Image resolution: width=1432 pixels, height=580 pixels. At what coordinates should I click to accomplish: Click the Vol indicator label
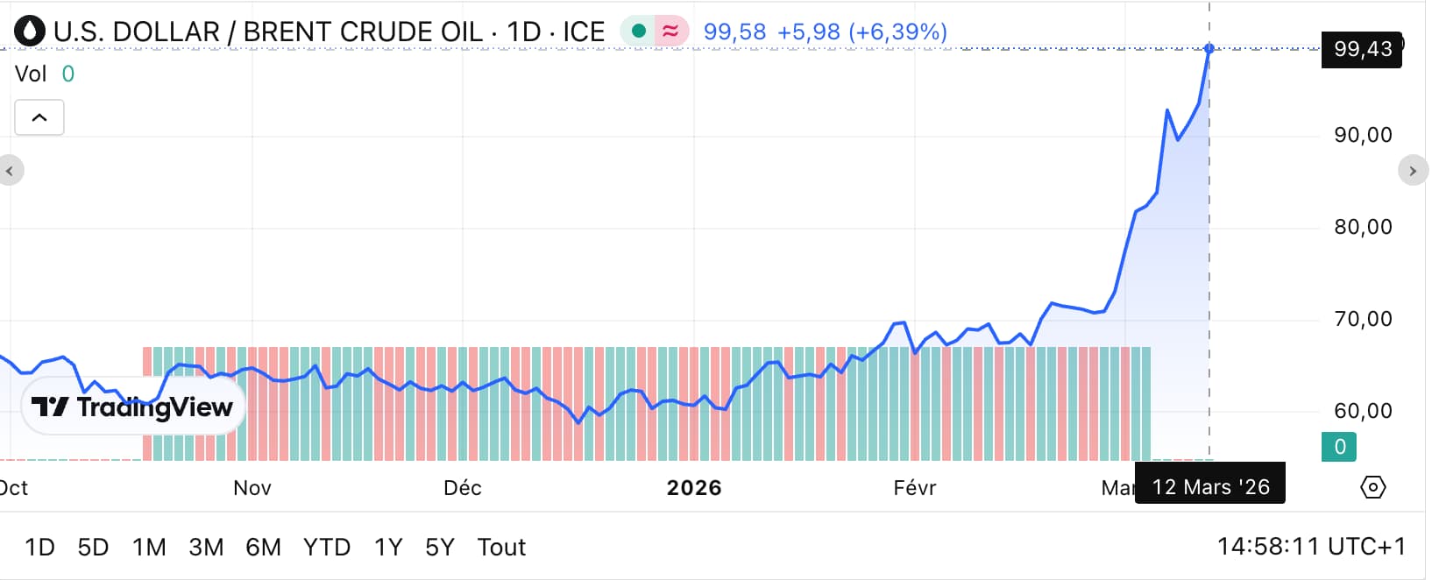coord(31,74)
